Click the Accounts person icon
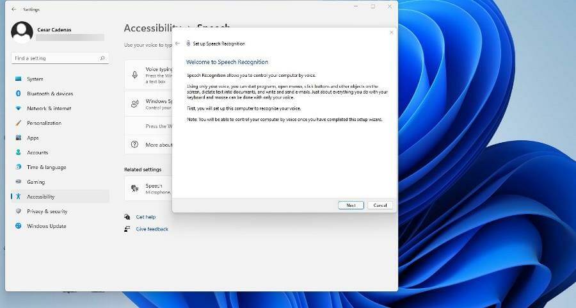 coord(19,152)
